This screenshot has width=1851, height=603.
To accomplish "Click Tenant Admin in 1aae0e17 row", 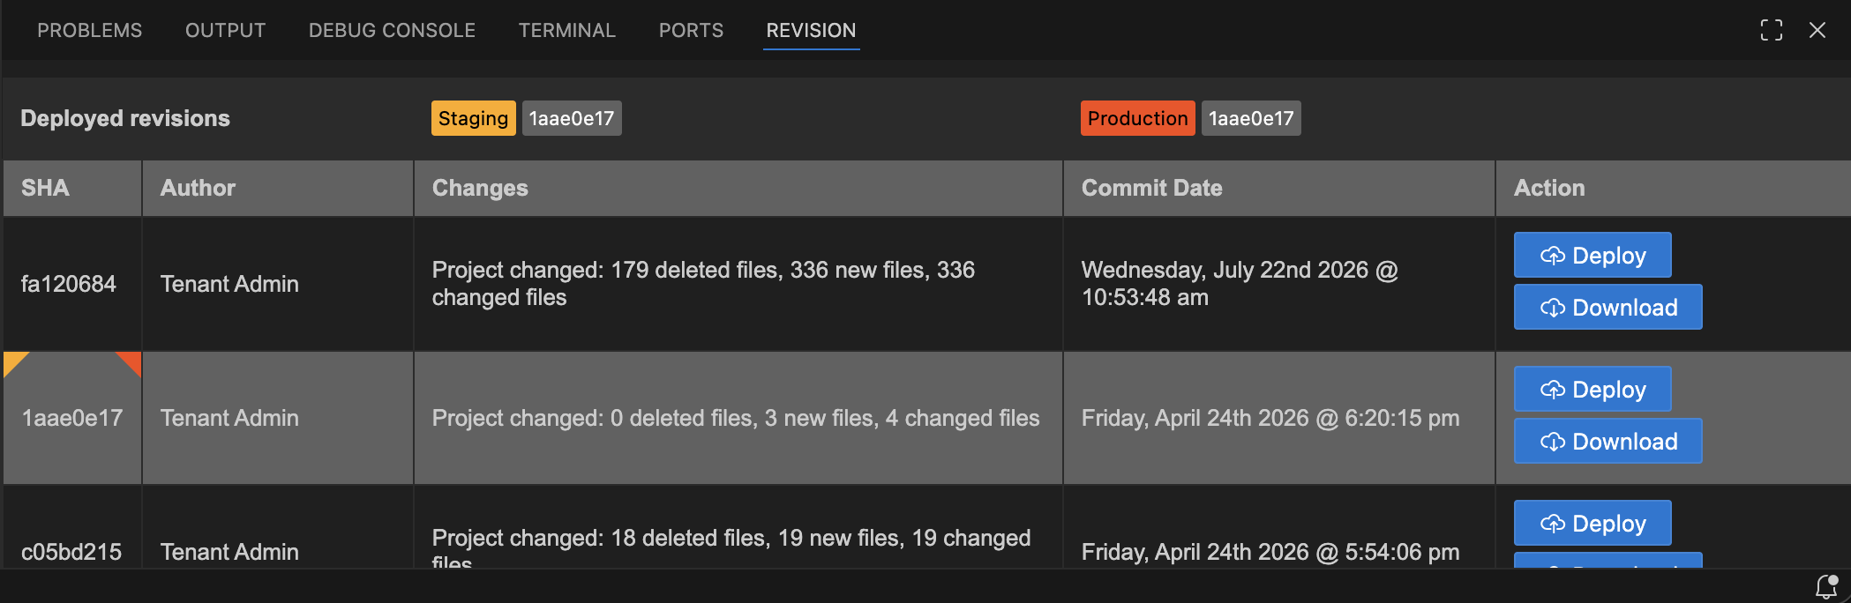I will point(229,418).
